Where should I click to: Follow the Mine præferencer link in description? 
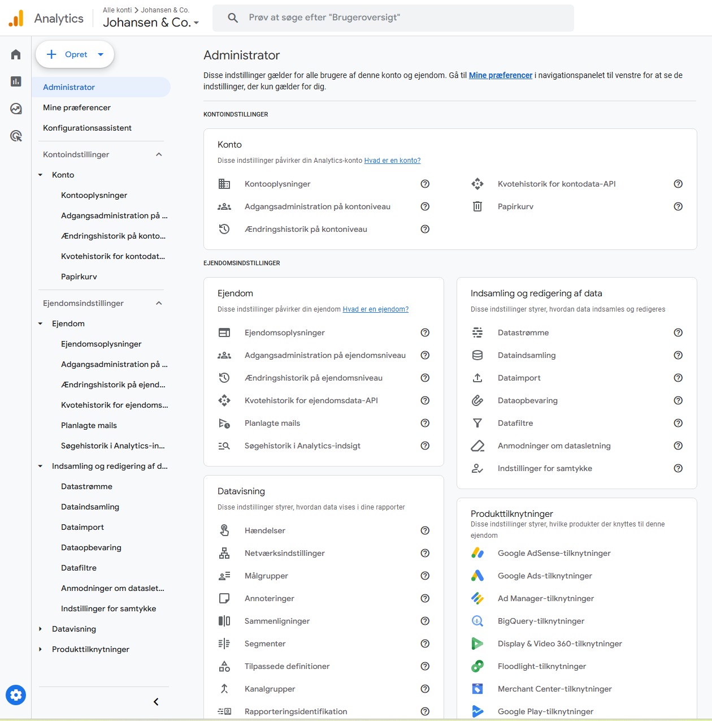(x=501, y=75)
